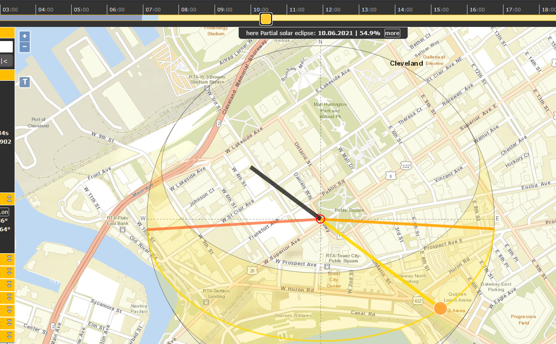This screenshot has height=344, width=556.
Task: Click the Gateway North Parking label
Action: click(x=410, y=278)
